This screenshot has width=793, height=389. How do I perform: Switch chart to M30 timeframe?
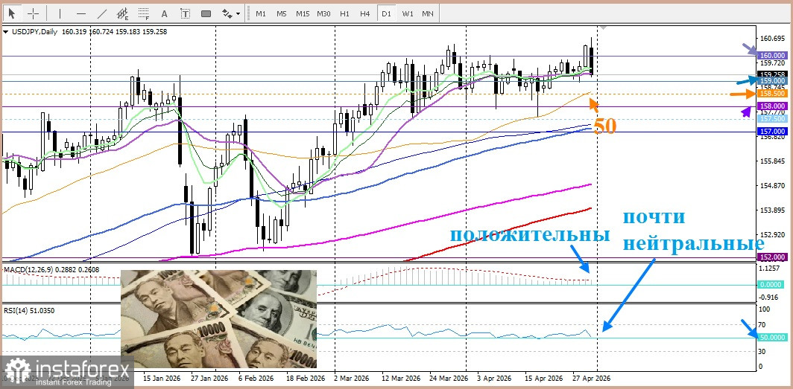[323, 13]
